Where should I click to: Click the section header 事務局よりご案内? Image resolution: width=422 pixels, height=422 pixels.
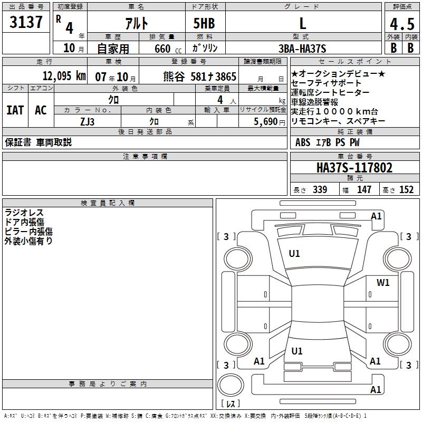(x=108, y=384)
